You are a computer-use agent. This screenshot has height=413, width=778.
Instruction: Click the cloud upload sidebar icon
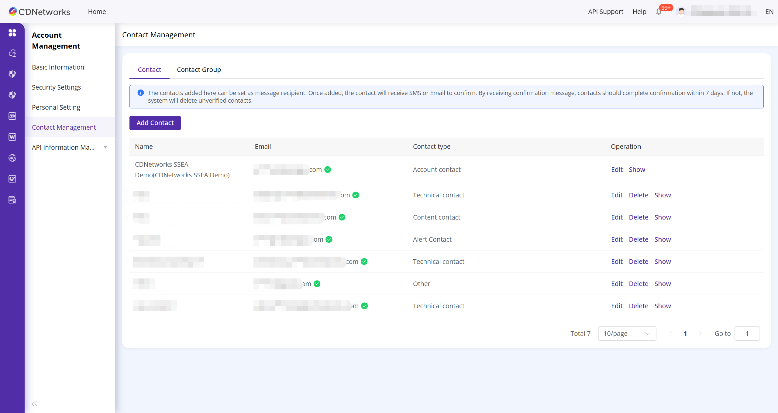point(12,53)
